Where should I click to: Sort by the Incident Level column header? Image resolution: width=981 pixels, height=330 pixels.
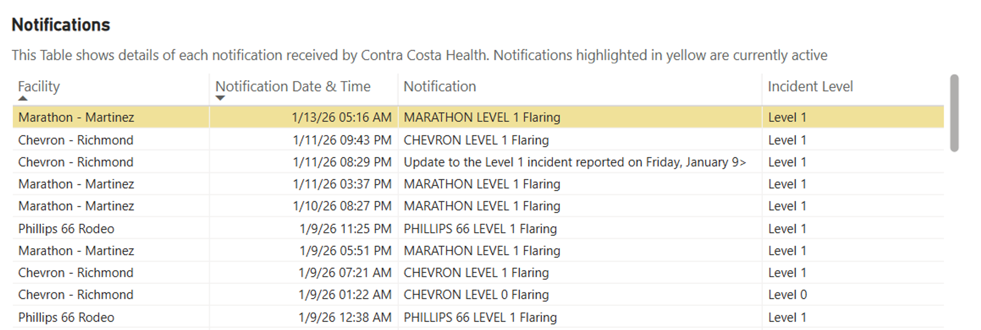[810, 87]
